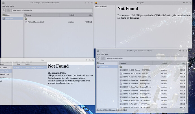Open View menu in News file manager
The height and width of the screenshot is (114, 195).
107,54
